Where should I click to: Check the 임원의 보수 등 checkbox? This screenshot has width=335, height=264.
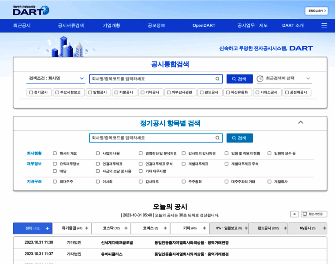coord(269,153)
